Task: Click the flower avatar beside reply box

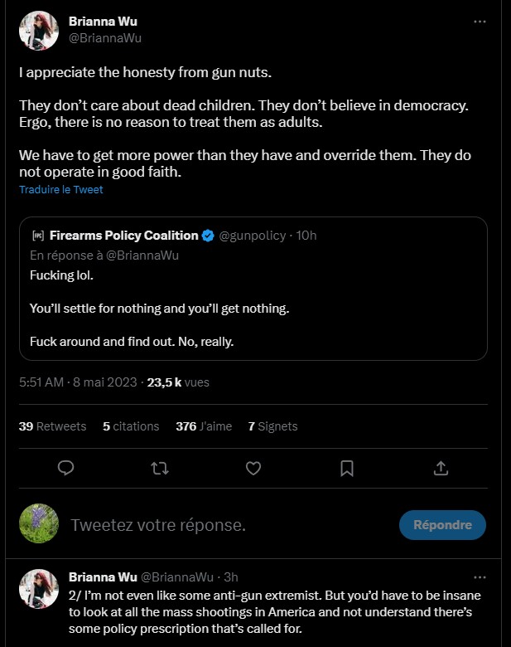Action: [x=39, y=524]
